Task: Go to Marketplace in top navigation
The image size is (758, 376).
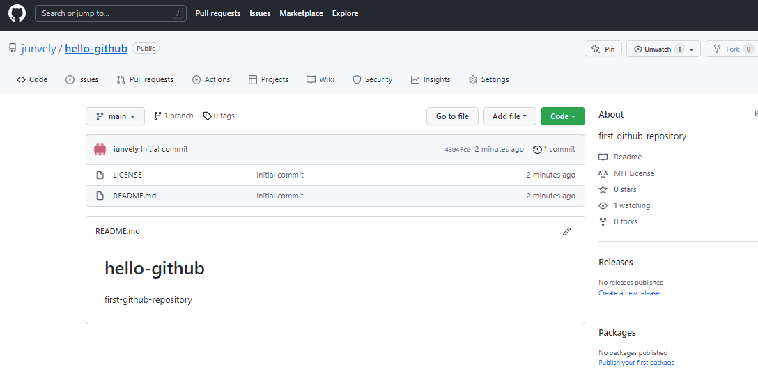Action: pyautogui.click(x=301, y=13)
